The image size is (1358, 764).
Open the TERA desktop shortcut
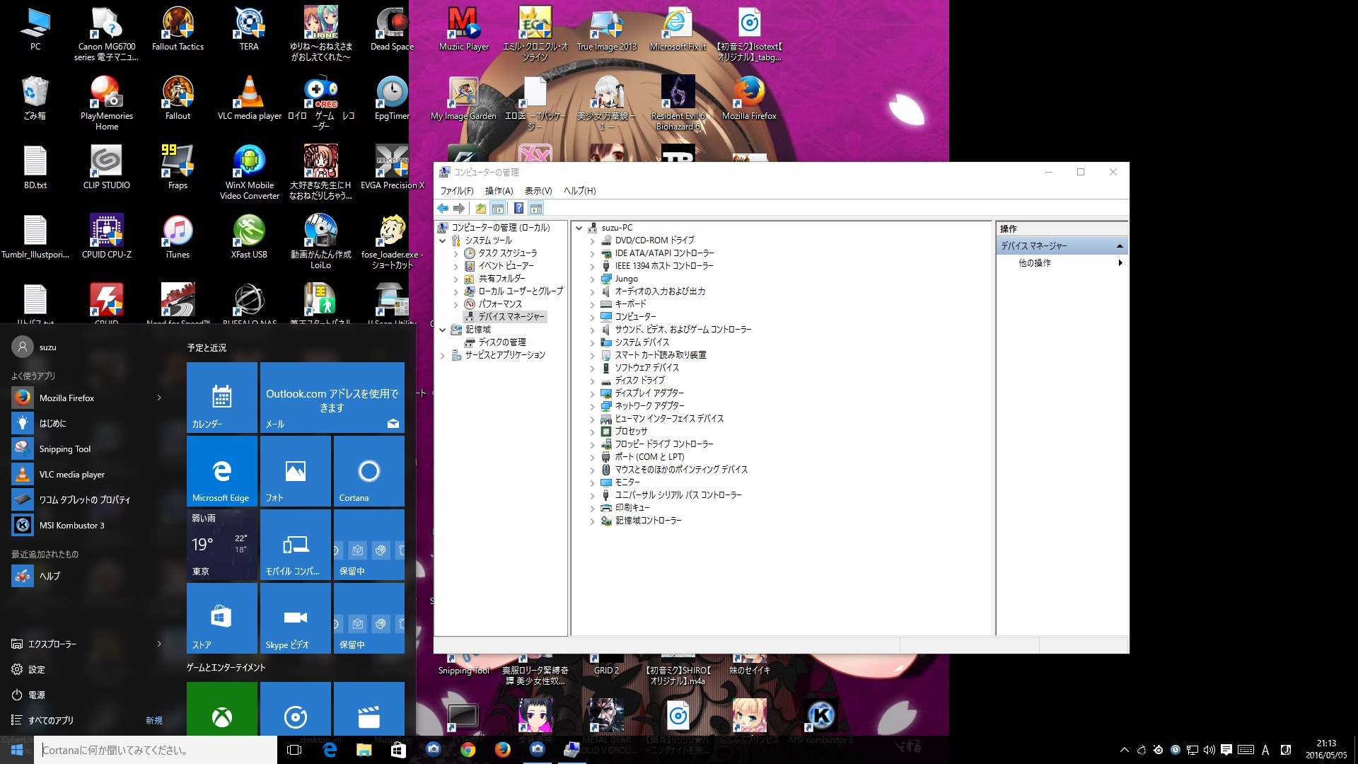249,29
